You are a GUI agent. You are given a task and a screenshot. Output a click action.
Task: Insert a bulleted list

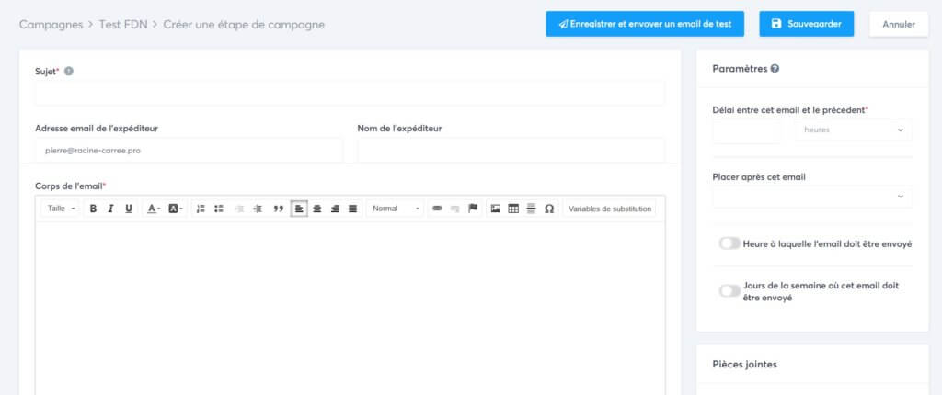pos(219,209)
